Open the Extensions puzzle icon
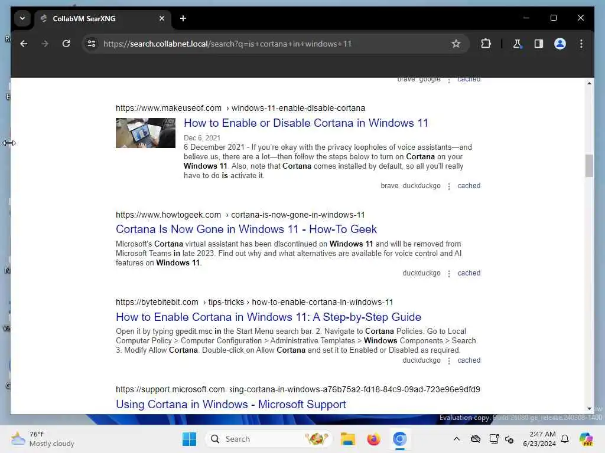605x453 pixels. (x=486, y=44)
